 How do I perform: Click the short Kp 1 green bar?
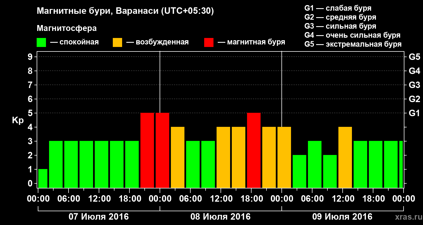click(43, 178)
